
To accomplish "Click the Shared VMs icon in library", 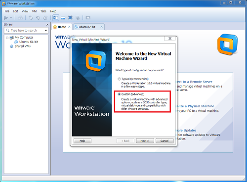I will click(11, 46).
